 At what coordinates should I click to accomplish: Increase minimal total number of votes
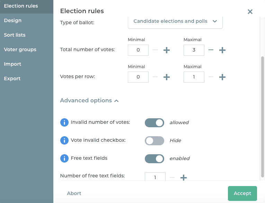pos(167,50)
